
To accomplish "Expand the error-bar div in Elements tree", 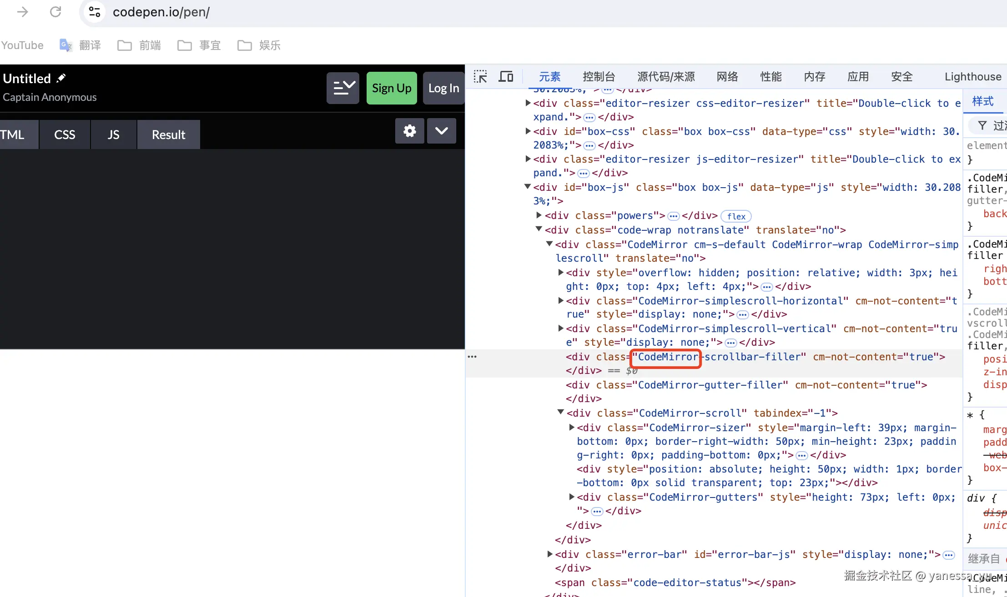I will click(x=549, y=554).
